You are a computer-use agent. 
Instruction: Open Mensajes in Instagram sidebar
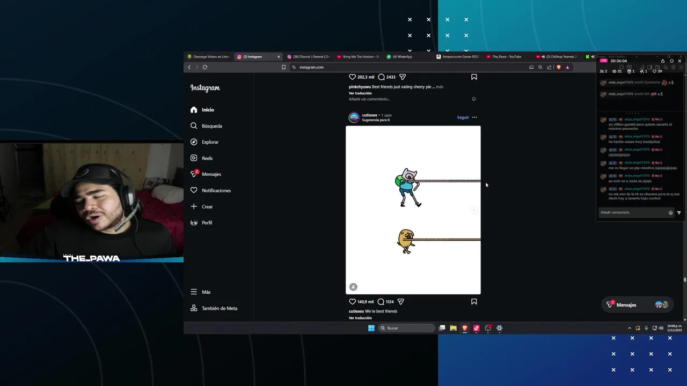pyautogui.click(x=206, y=174)
